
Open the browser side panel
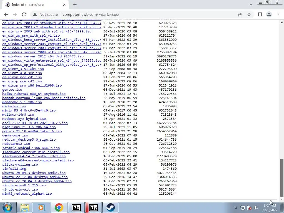tap(260, 14)
